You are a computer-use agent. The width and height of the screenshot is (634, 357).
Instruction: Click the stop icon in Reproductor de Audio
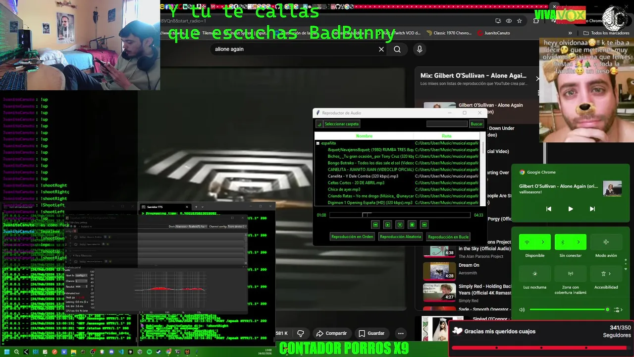412,225
